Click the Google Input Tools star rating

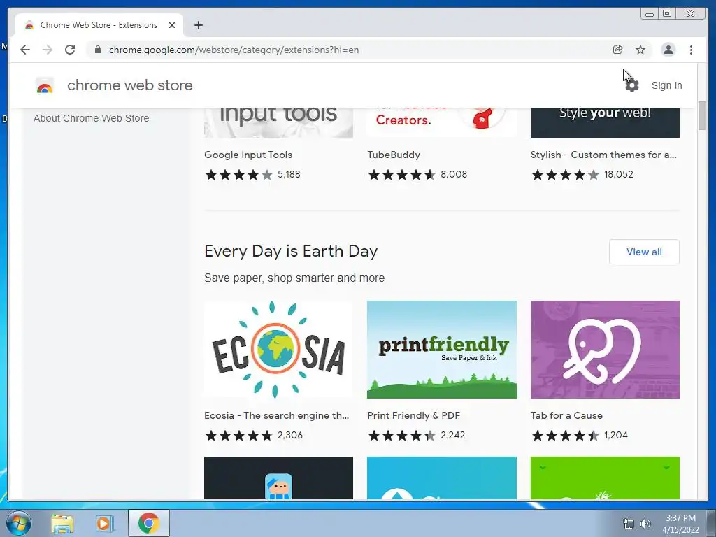(x=239, y=174)
